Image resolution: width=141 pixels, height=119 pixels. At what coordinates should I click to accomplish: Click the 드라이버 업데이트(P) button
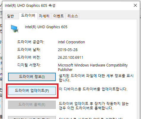(x=32, y=91)
